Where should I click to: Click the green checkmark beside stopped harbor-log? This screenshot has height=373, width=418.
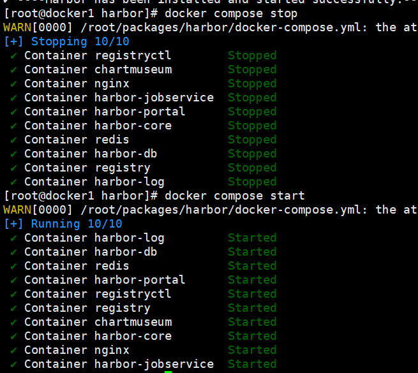(13, 182)
